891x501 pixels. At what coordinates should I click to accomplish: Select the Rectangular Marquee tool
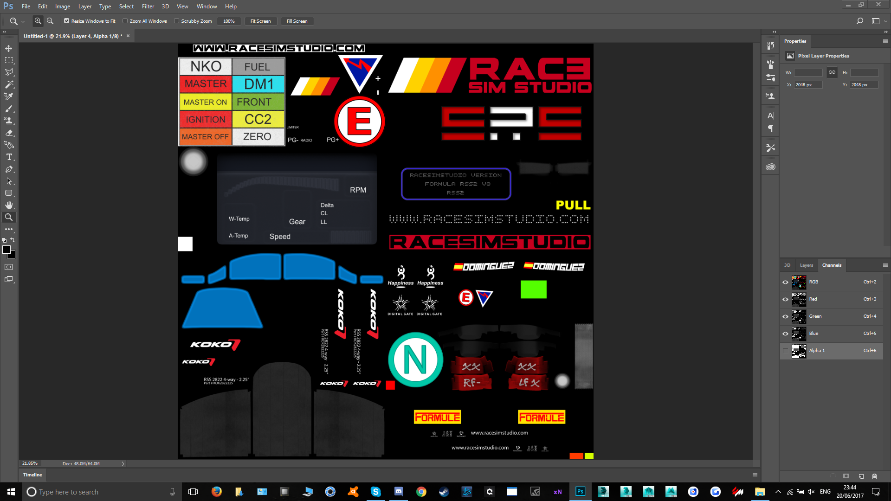pos(9,60)
